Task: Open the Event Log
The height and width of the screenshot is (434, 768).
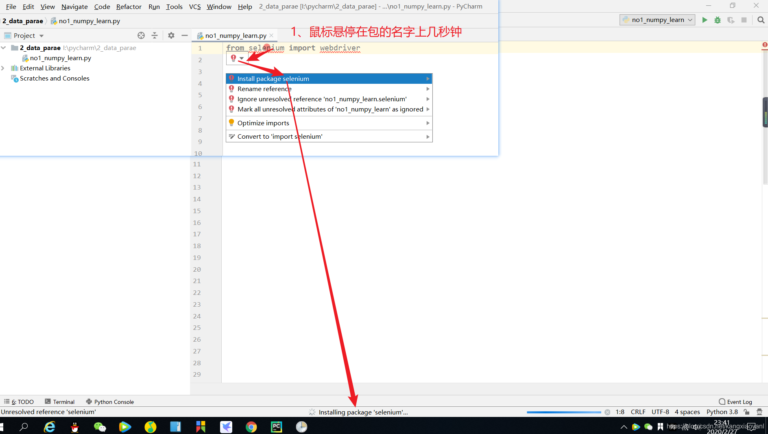Action: 735,402
